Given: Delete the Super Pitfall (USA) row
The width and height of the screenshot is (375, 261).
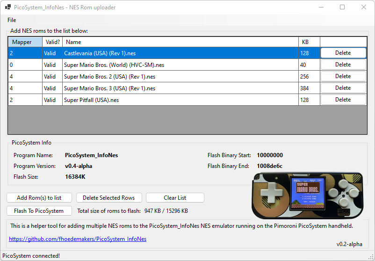Looking at the screenshot, I should [343, 100].
